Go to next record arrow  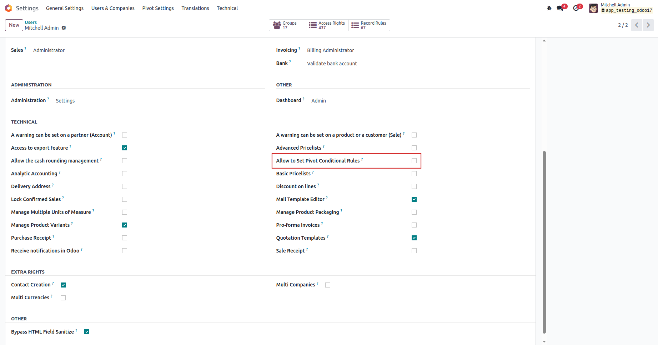click(x=648, y=25)
